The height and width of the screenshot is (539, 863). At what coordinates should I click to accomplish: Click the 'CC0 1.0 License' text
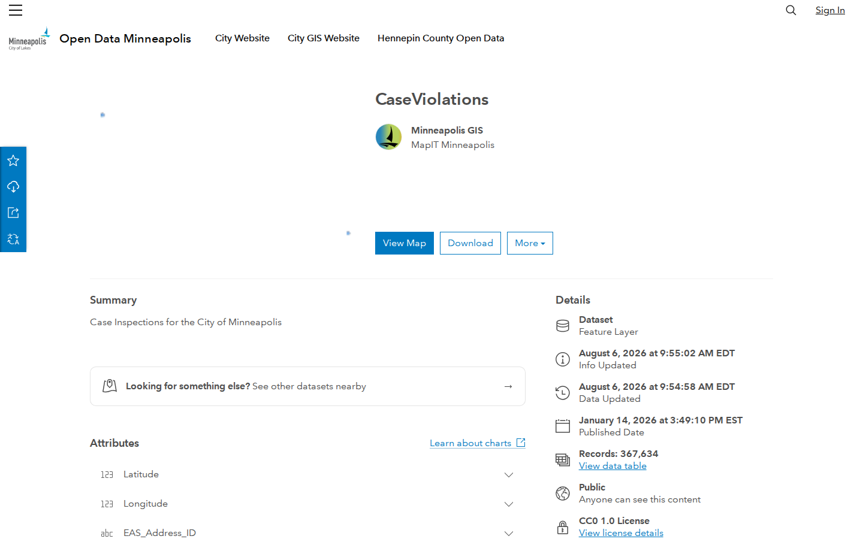(x=614, y=521)
